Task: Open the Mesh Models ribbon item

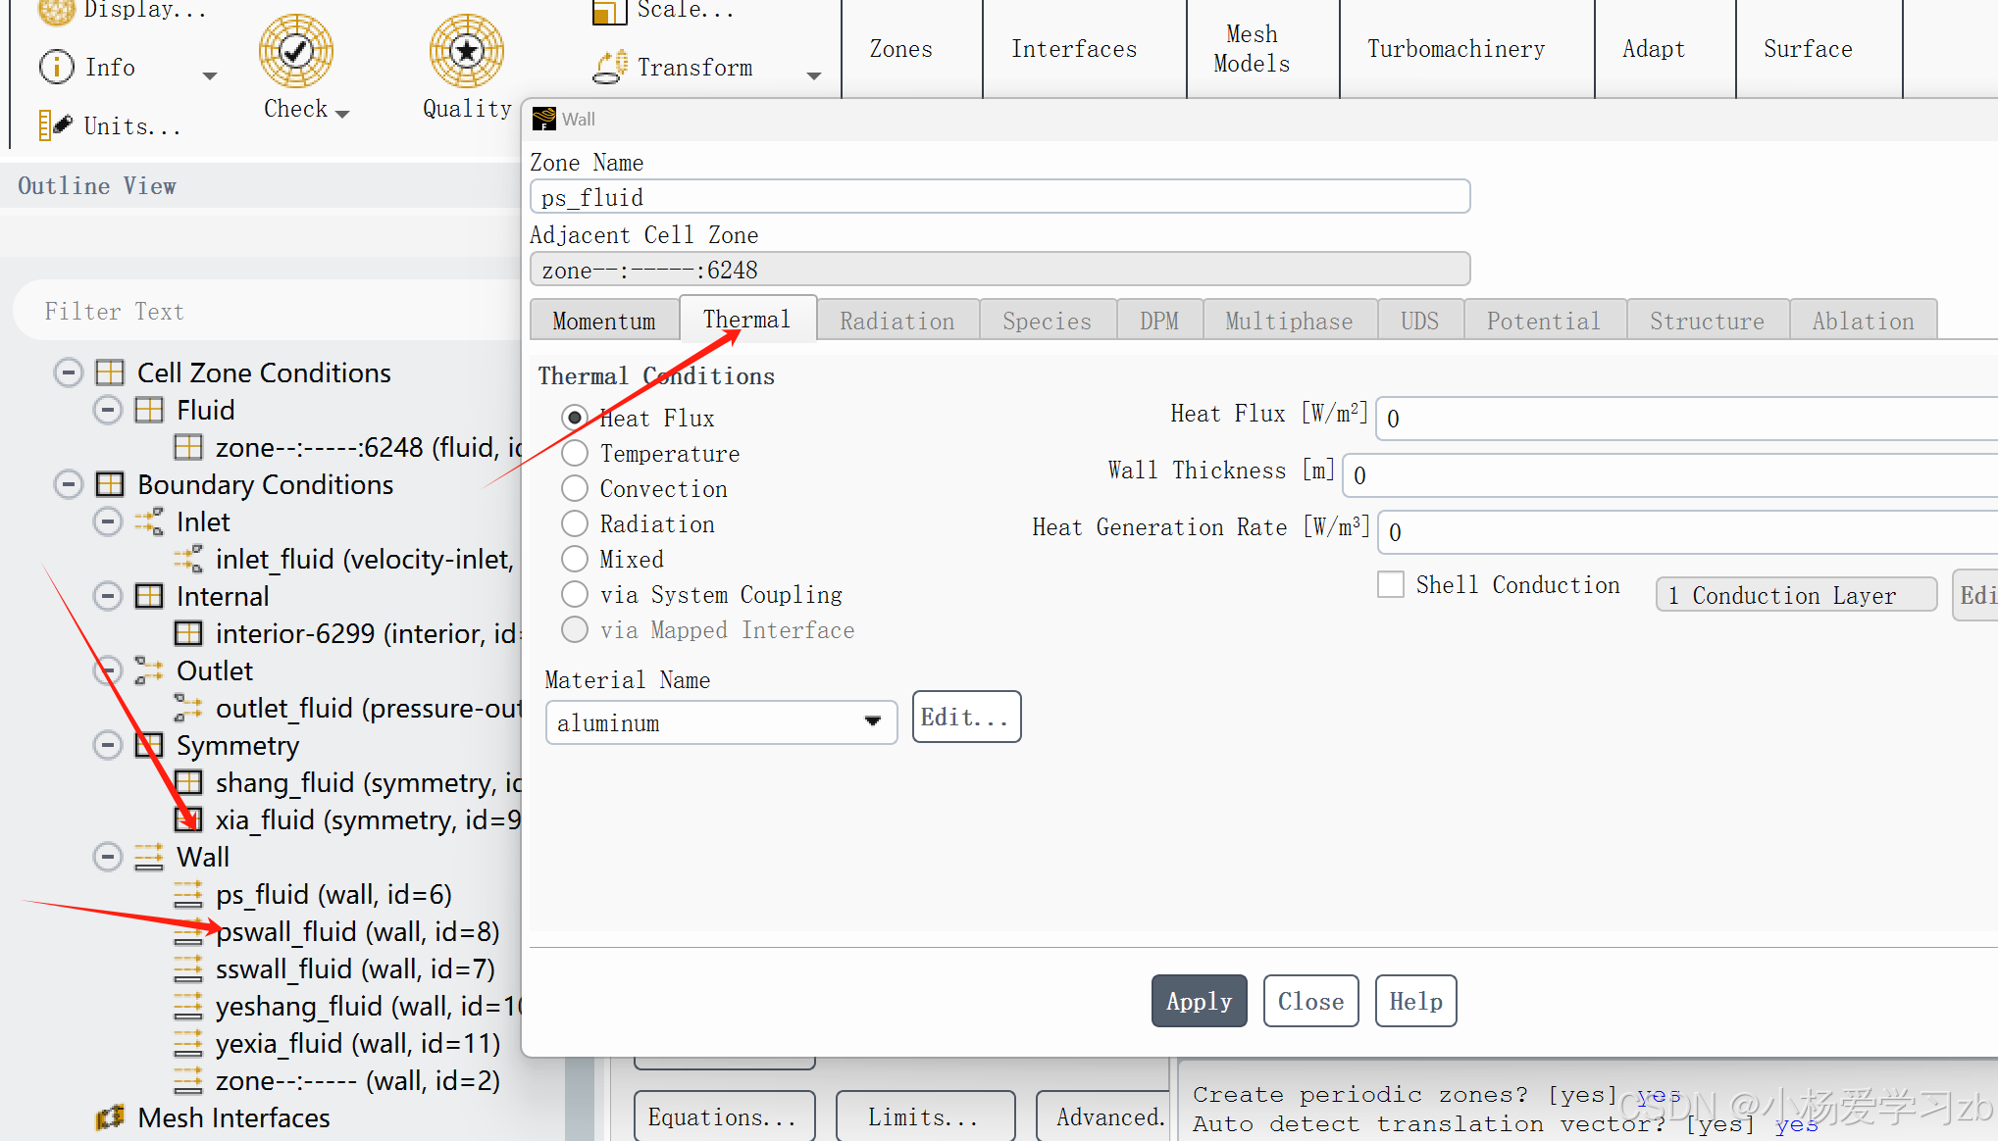Action: 1252,49
